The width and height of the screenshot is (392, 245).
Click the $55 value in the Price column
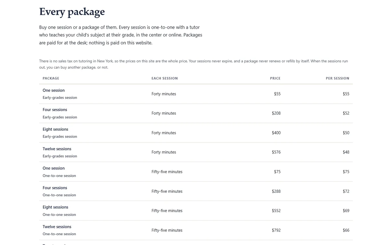[x=277, y=94]
